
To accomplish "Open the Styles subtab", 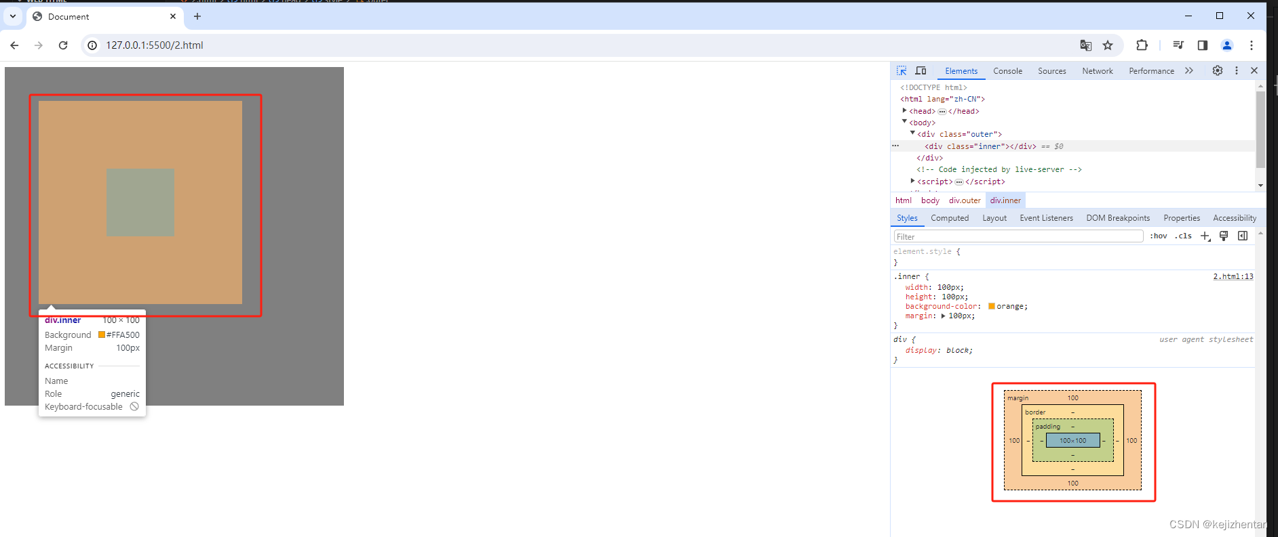I will point(907,218).
